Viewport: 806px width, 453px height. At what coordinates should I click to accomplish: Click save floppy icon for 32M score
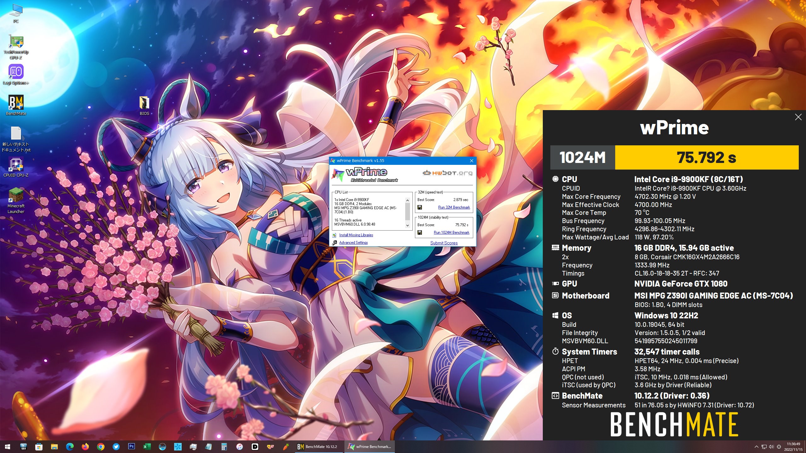420,207
